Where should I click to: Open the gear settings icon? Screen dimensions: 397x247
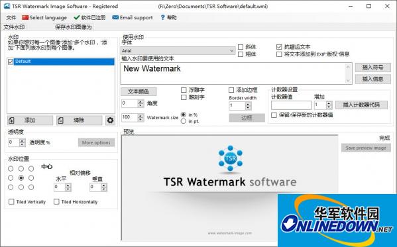click(110, 121)
